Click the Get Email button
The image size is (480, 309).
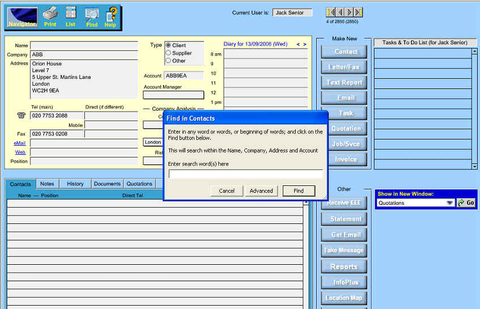(x=344, y=235)
